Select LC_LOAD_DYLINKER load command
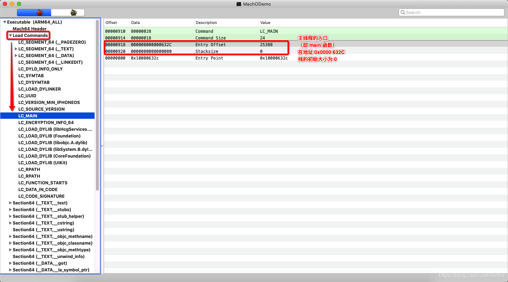508x282 pixels. 40,89
